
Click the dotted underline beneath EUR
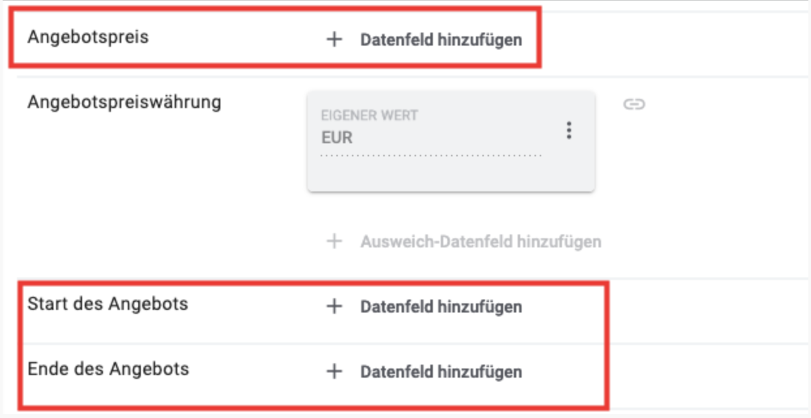[430, 156]
